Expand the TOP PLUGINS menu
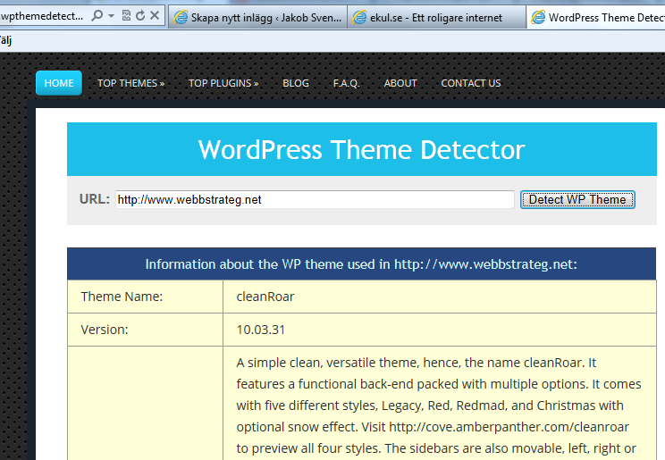665x460 pixels. tap(223, 83)
